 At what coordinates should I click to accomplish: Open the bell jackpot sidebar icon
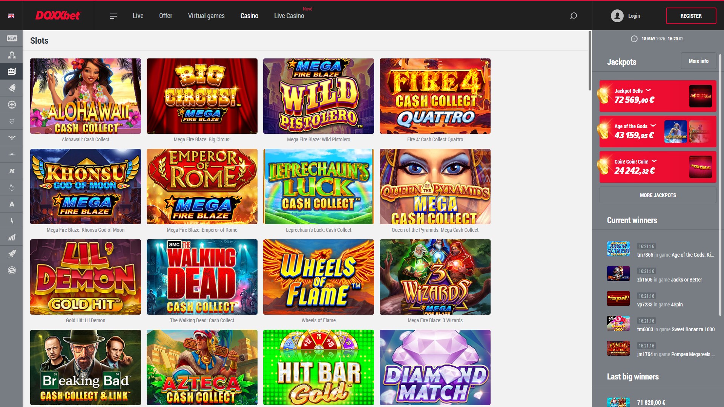click(x=12, y=88)
